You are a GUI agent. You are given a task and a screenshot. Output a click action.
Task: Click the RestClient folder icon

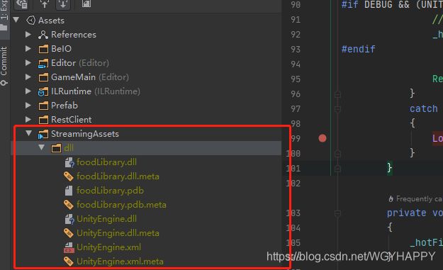(43, 120)
